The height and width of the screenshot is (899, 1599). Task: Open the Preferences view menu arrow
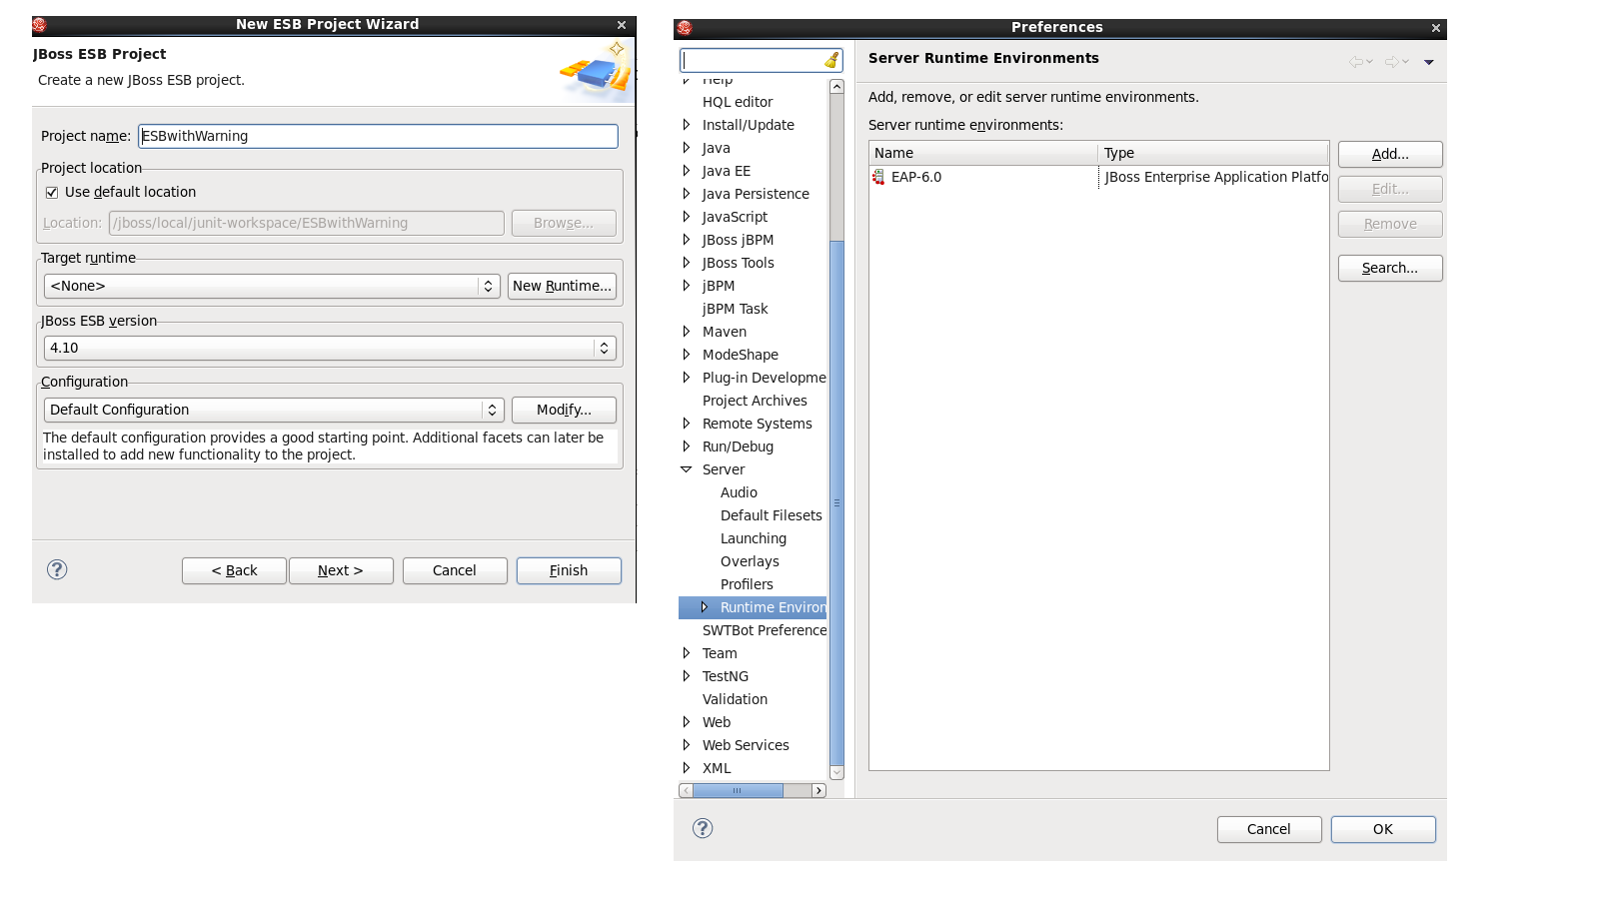pos(1429,62)
